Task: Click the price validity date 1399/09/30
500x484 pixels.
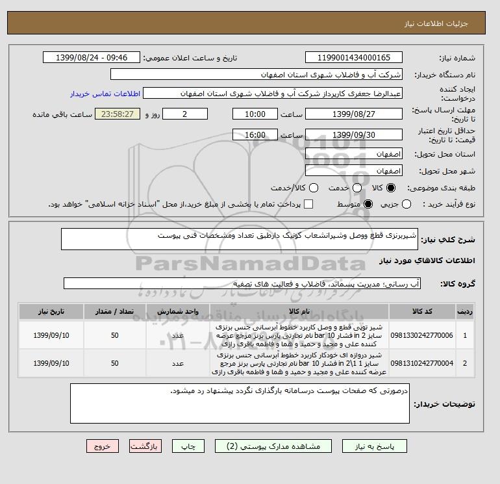Action: point(354,134)
